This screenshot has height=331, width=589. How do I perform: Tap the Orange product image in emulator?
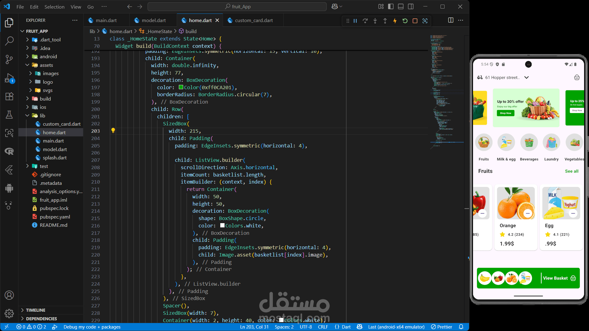tap(516, 203)
